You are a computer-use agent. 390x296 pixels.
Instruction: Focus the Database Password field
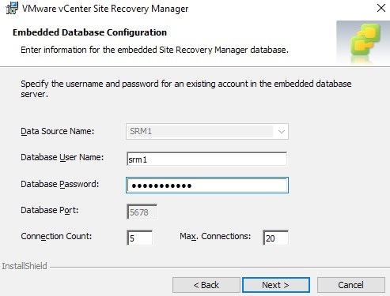pos(207,185)
